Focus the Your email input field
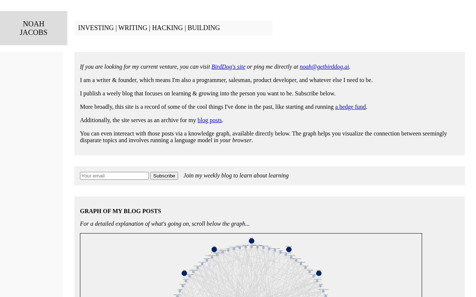The width and height of the screenshot is (476, 297). pos(114,176)
